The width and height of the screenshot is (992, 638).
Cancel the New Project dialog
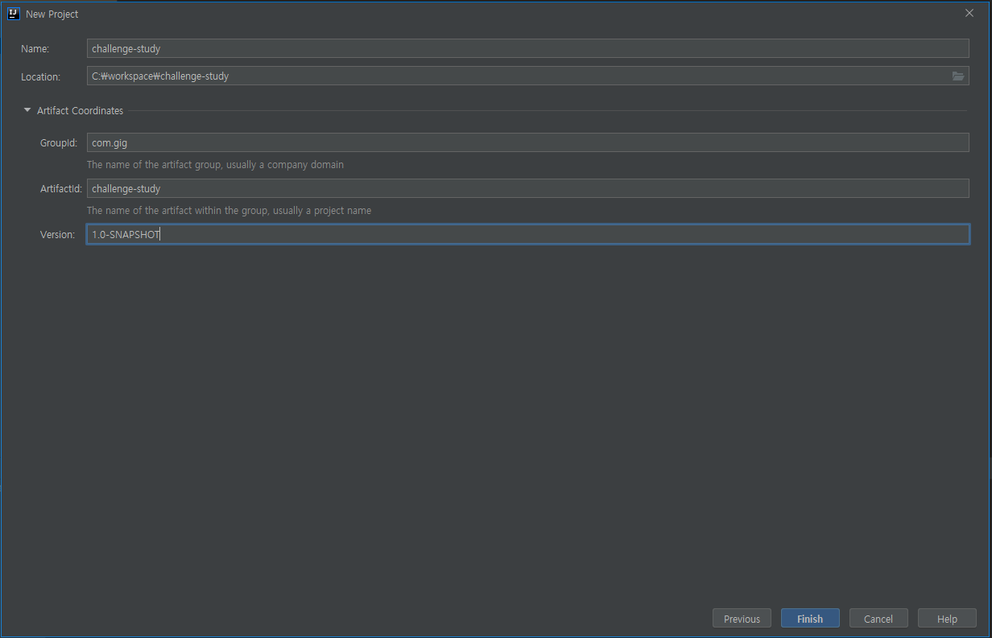coord(878,619)
